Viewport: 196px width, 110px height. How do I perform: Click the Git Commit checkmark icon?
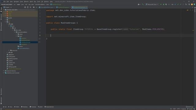coord(178,4)
